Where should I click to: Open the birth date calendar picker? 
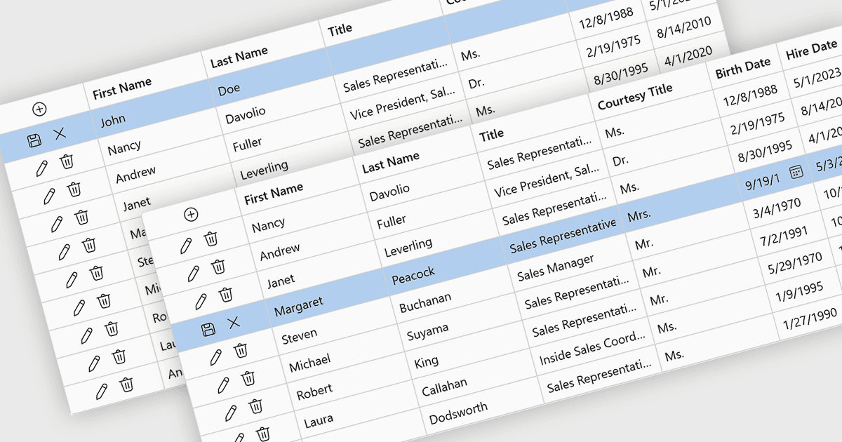tap(796, 172)
